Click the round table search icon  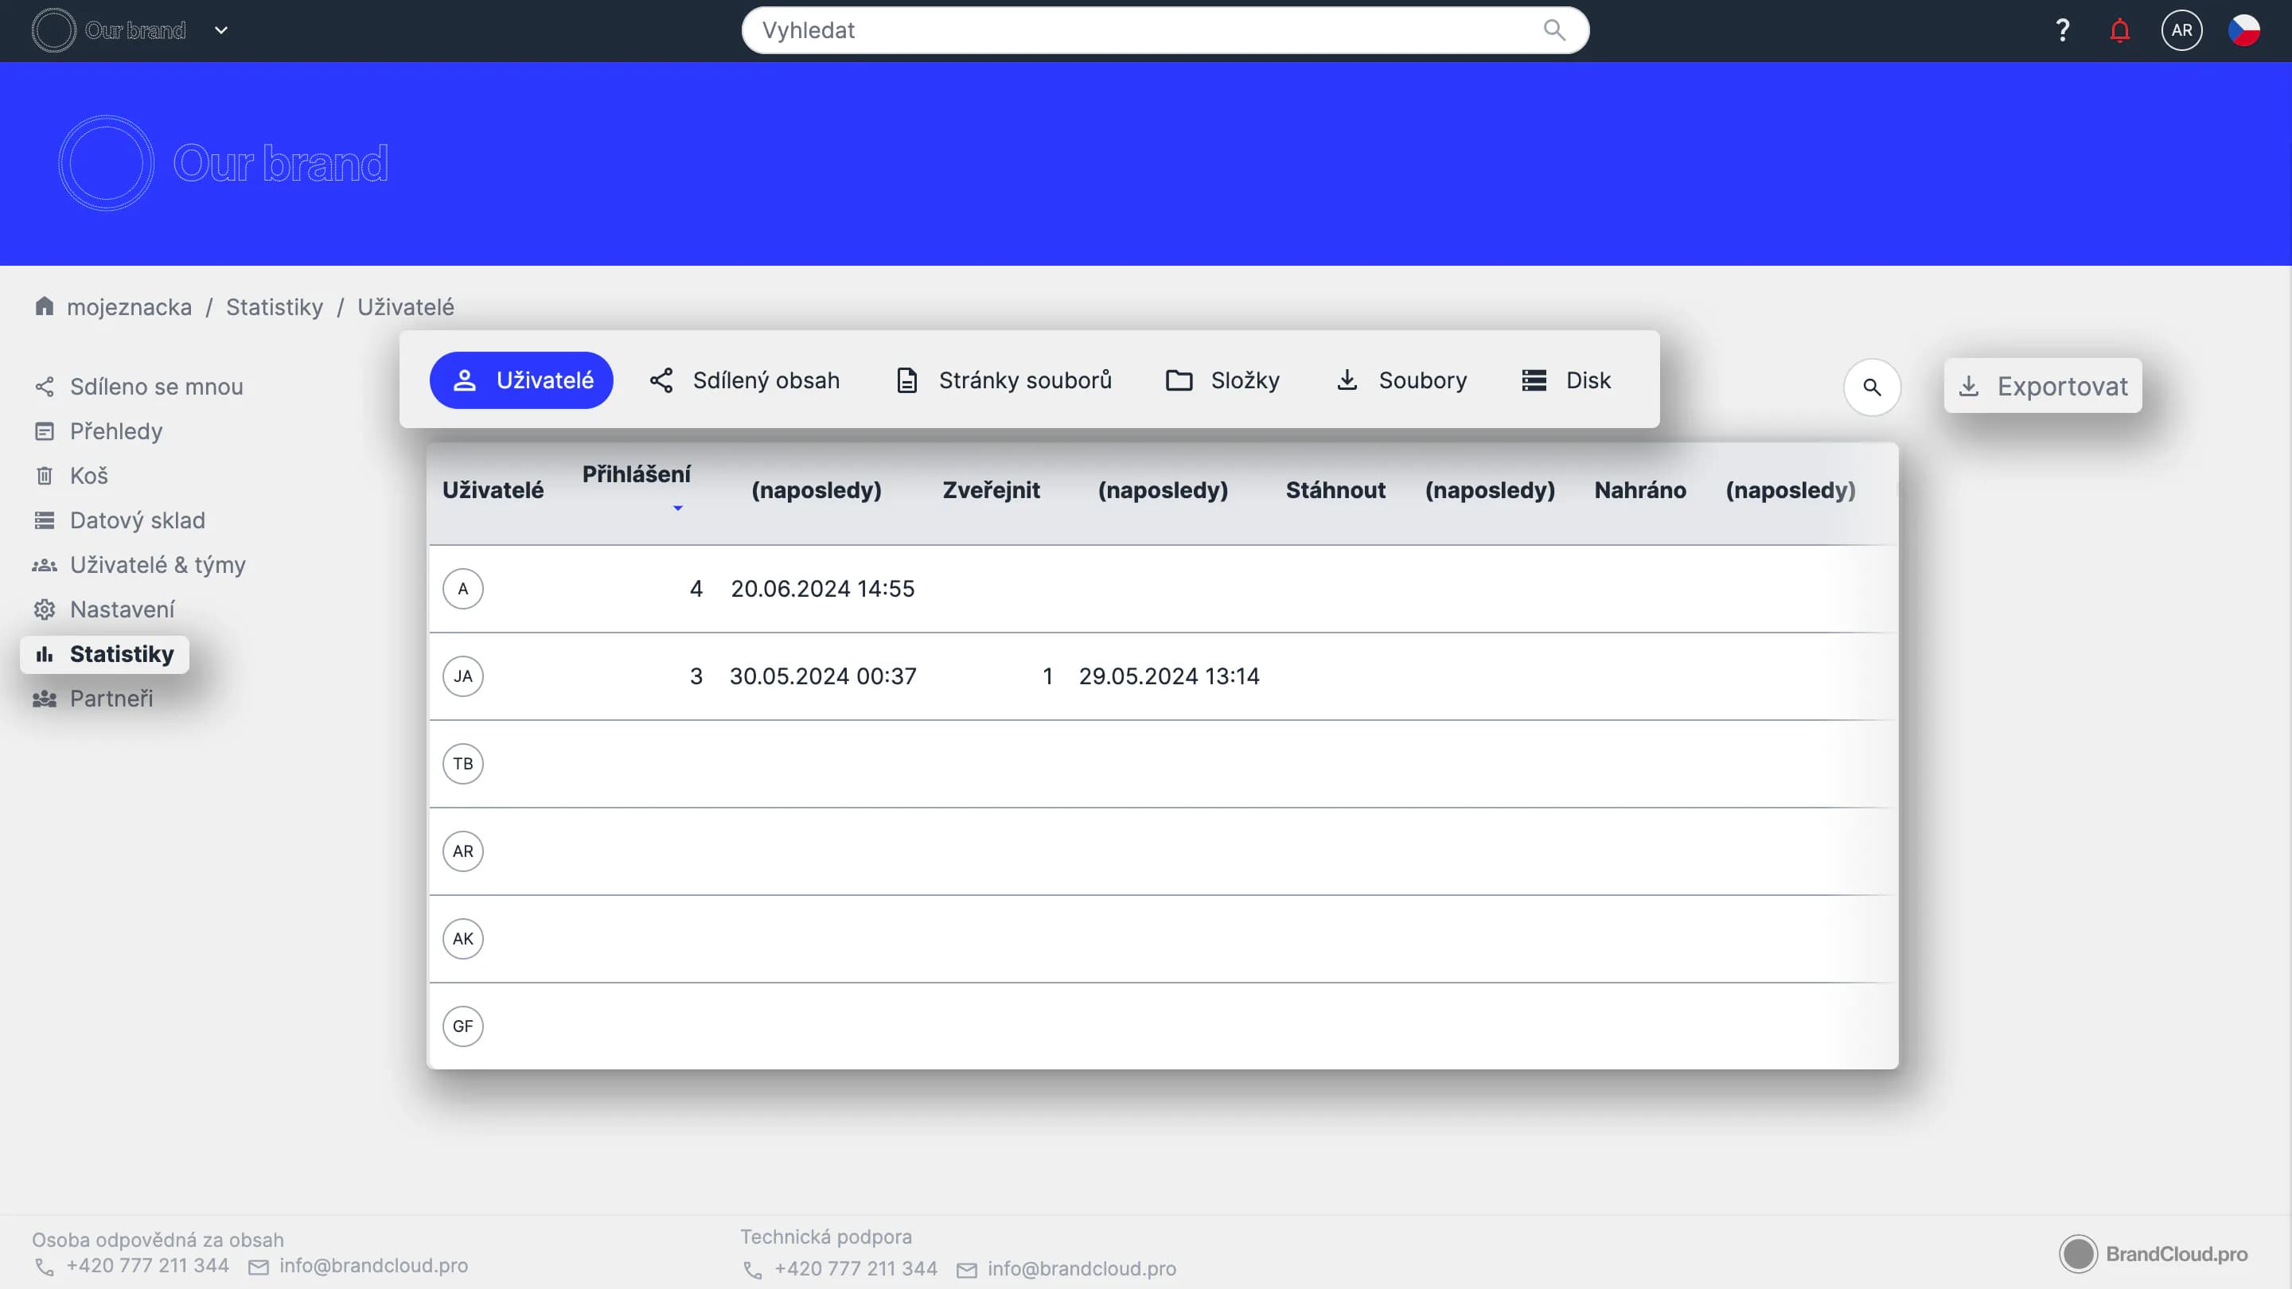[x=1871, y=387]
